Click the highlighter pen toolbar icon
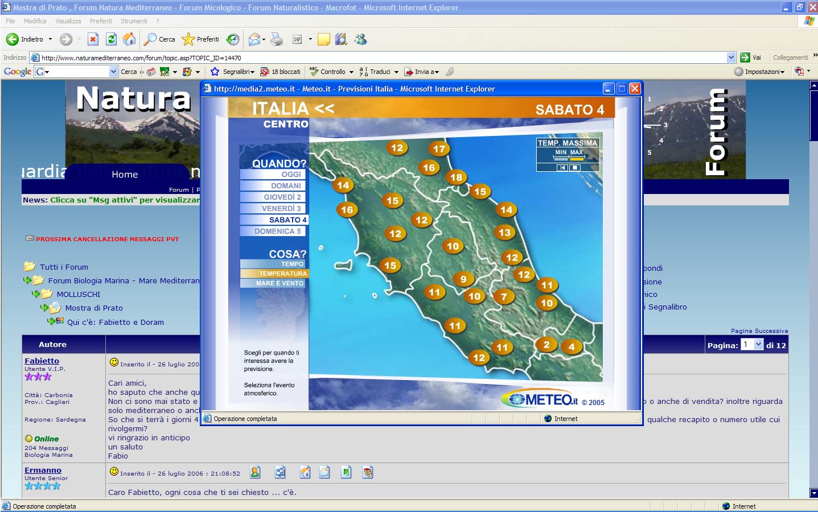818x512 pixels. (450, 72)
